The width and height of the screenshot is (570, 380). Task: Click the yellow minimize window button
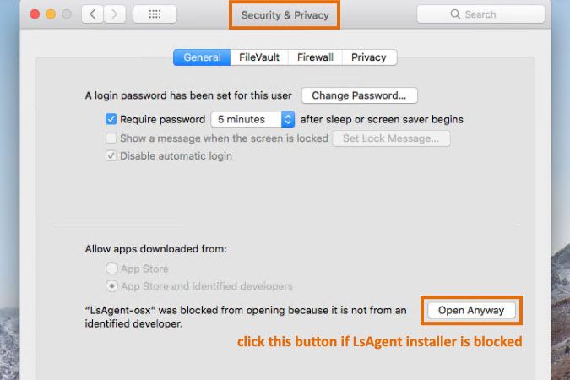[x=50, y=14]
